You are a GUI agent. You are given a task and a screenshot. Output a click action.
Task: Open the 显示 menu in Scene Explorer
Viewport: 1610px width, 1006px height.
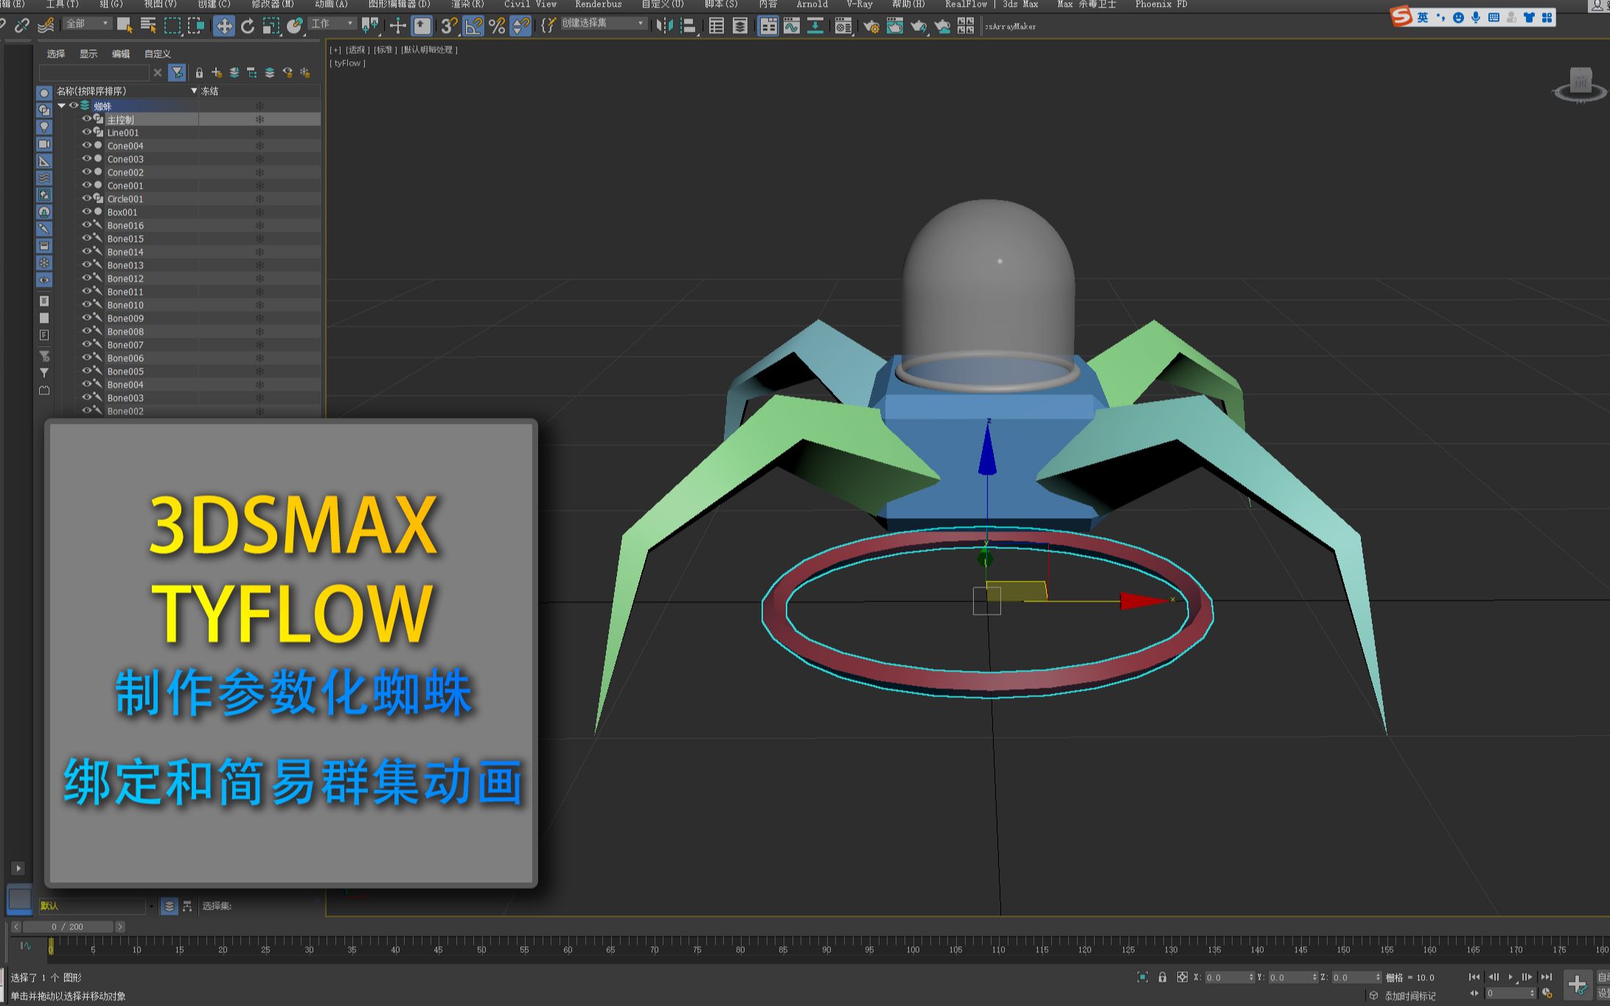(x=88, y=53)
